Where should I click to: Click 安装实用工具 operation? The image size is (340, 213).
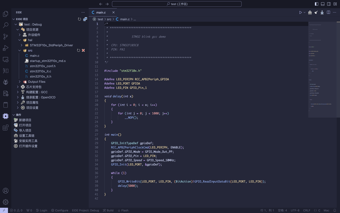pyautogui.click(x=28, y=141)
